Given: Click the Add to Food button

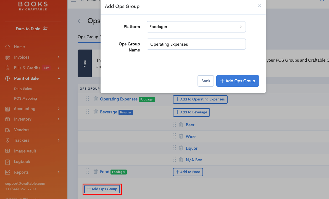Looking at the screenshot, I should (188, 172).
